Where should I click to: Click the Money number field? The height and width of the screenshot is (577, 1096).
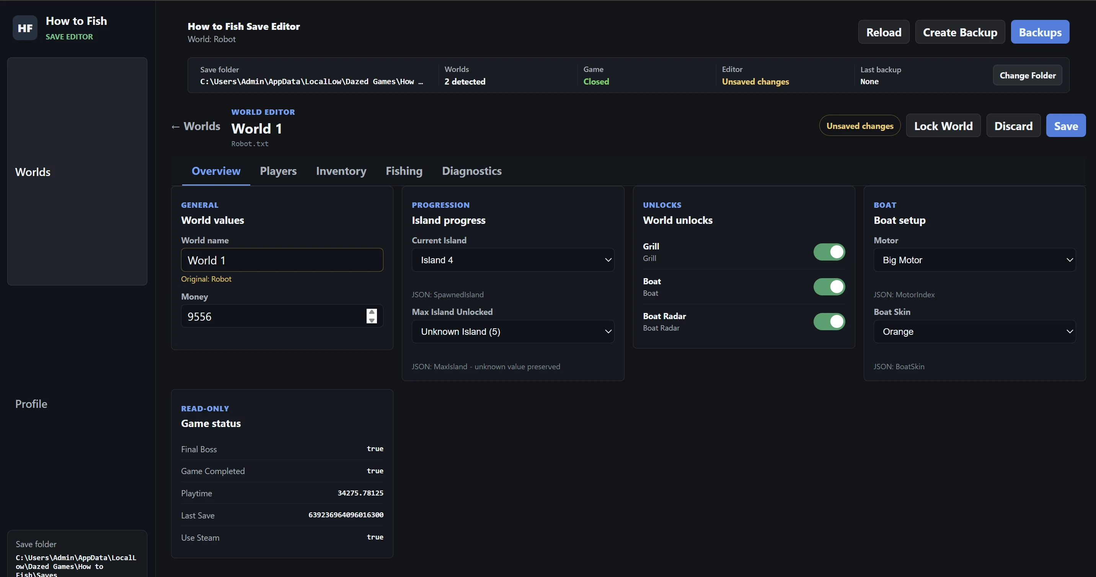(x=282, y=316)
